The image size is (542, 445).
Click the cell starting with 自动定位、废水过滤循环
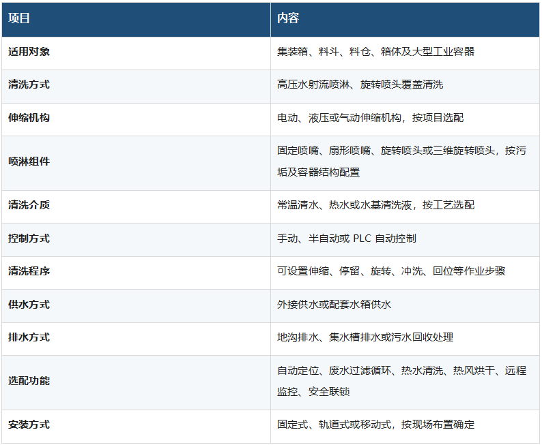(x=405, y=382)
